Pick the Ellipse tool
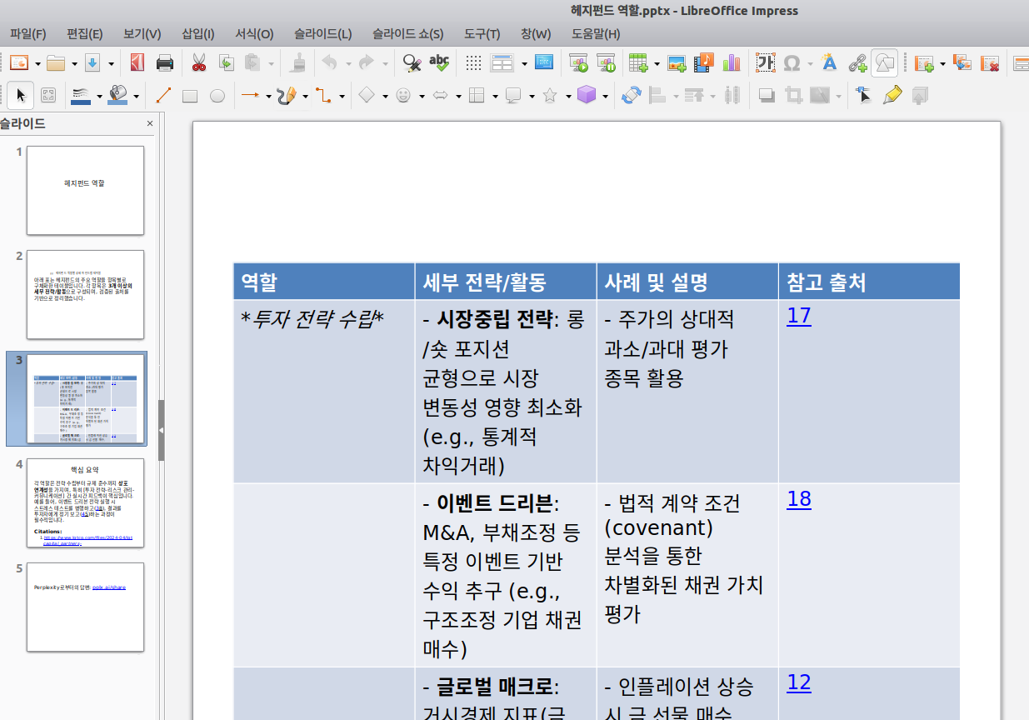This screenshot has height=720, width=1029. tap(217, 96)
